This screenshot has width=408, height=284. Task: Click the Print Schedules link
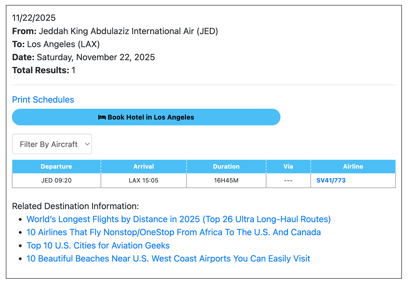[43, 100]
